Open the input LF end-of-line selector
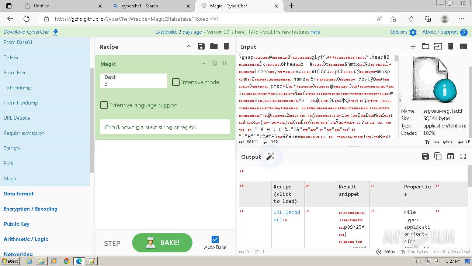Image resolution: width=472 pixels, height=266 pixels. point(464,142)
